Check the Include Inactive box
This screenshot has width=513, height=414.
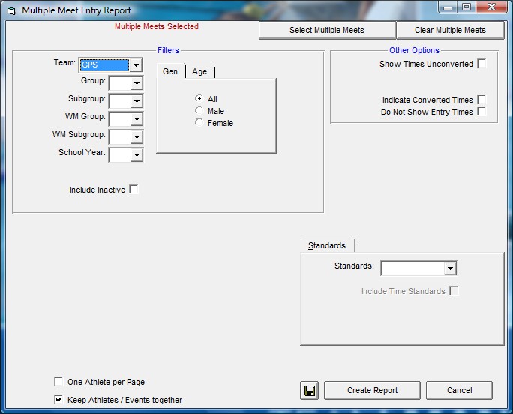coord(133,189)
